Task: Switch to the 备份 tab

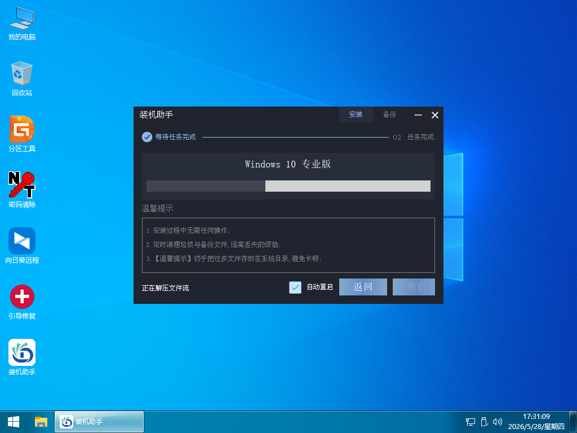Action: pyautogui.click(x=389, y=114)
